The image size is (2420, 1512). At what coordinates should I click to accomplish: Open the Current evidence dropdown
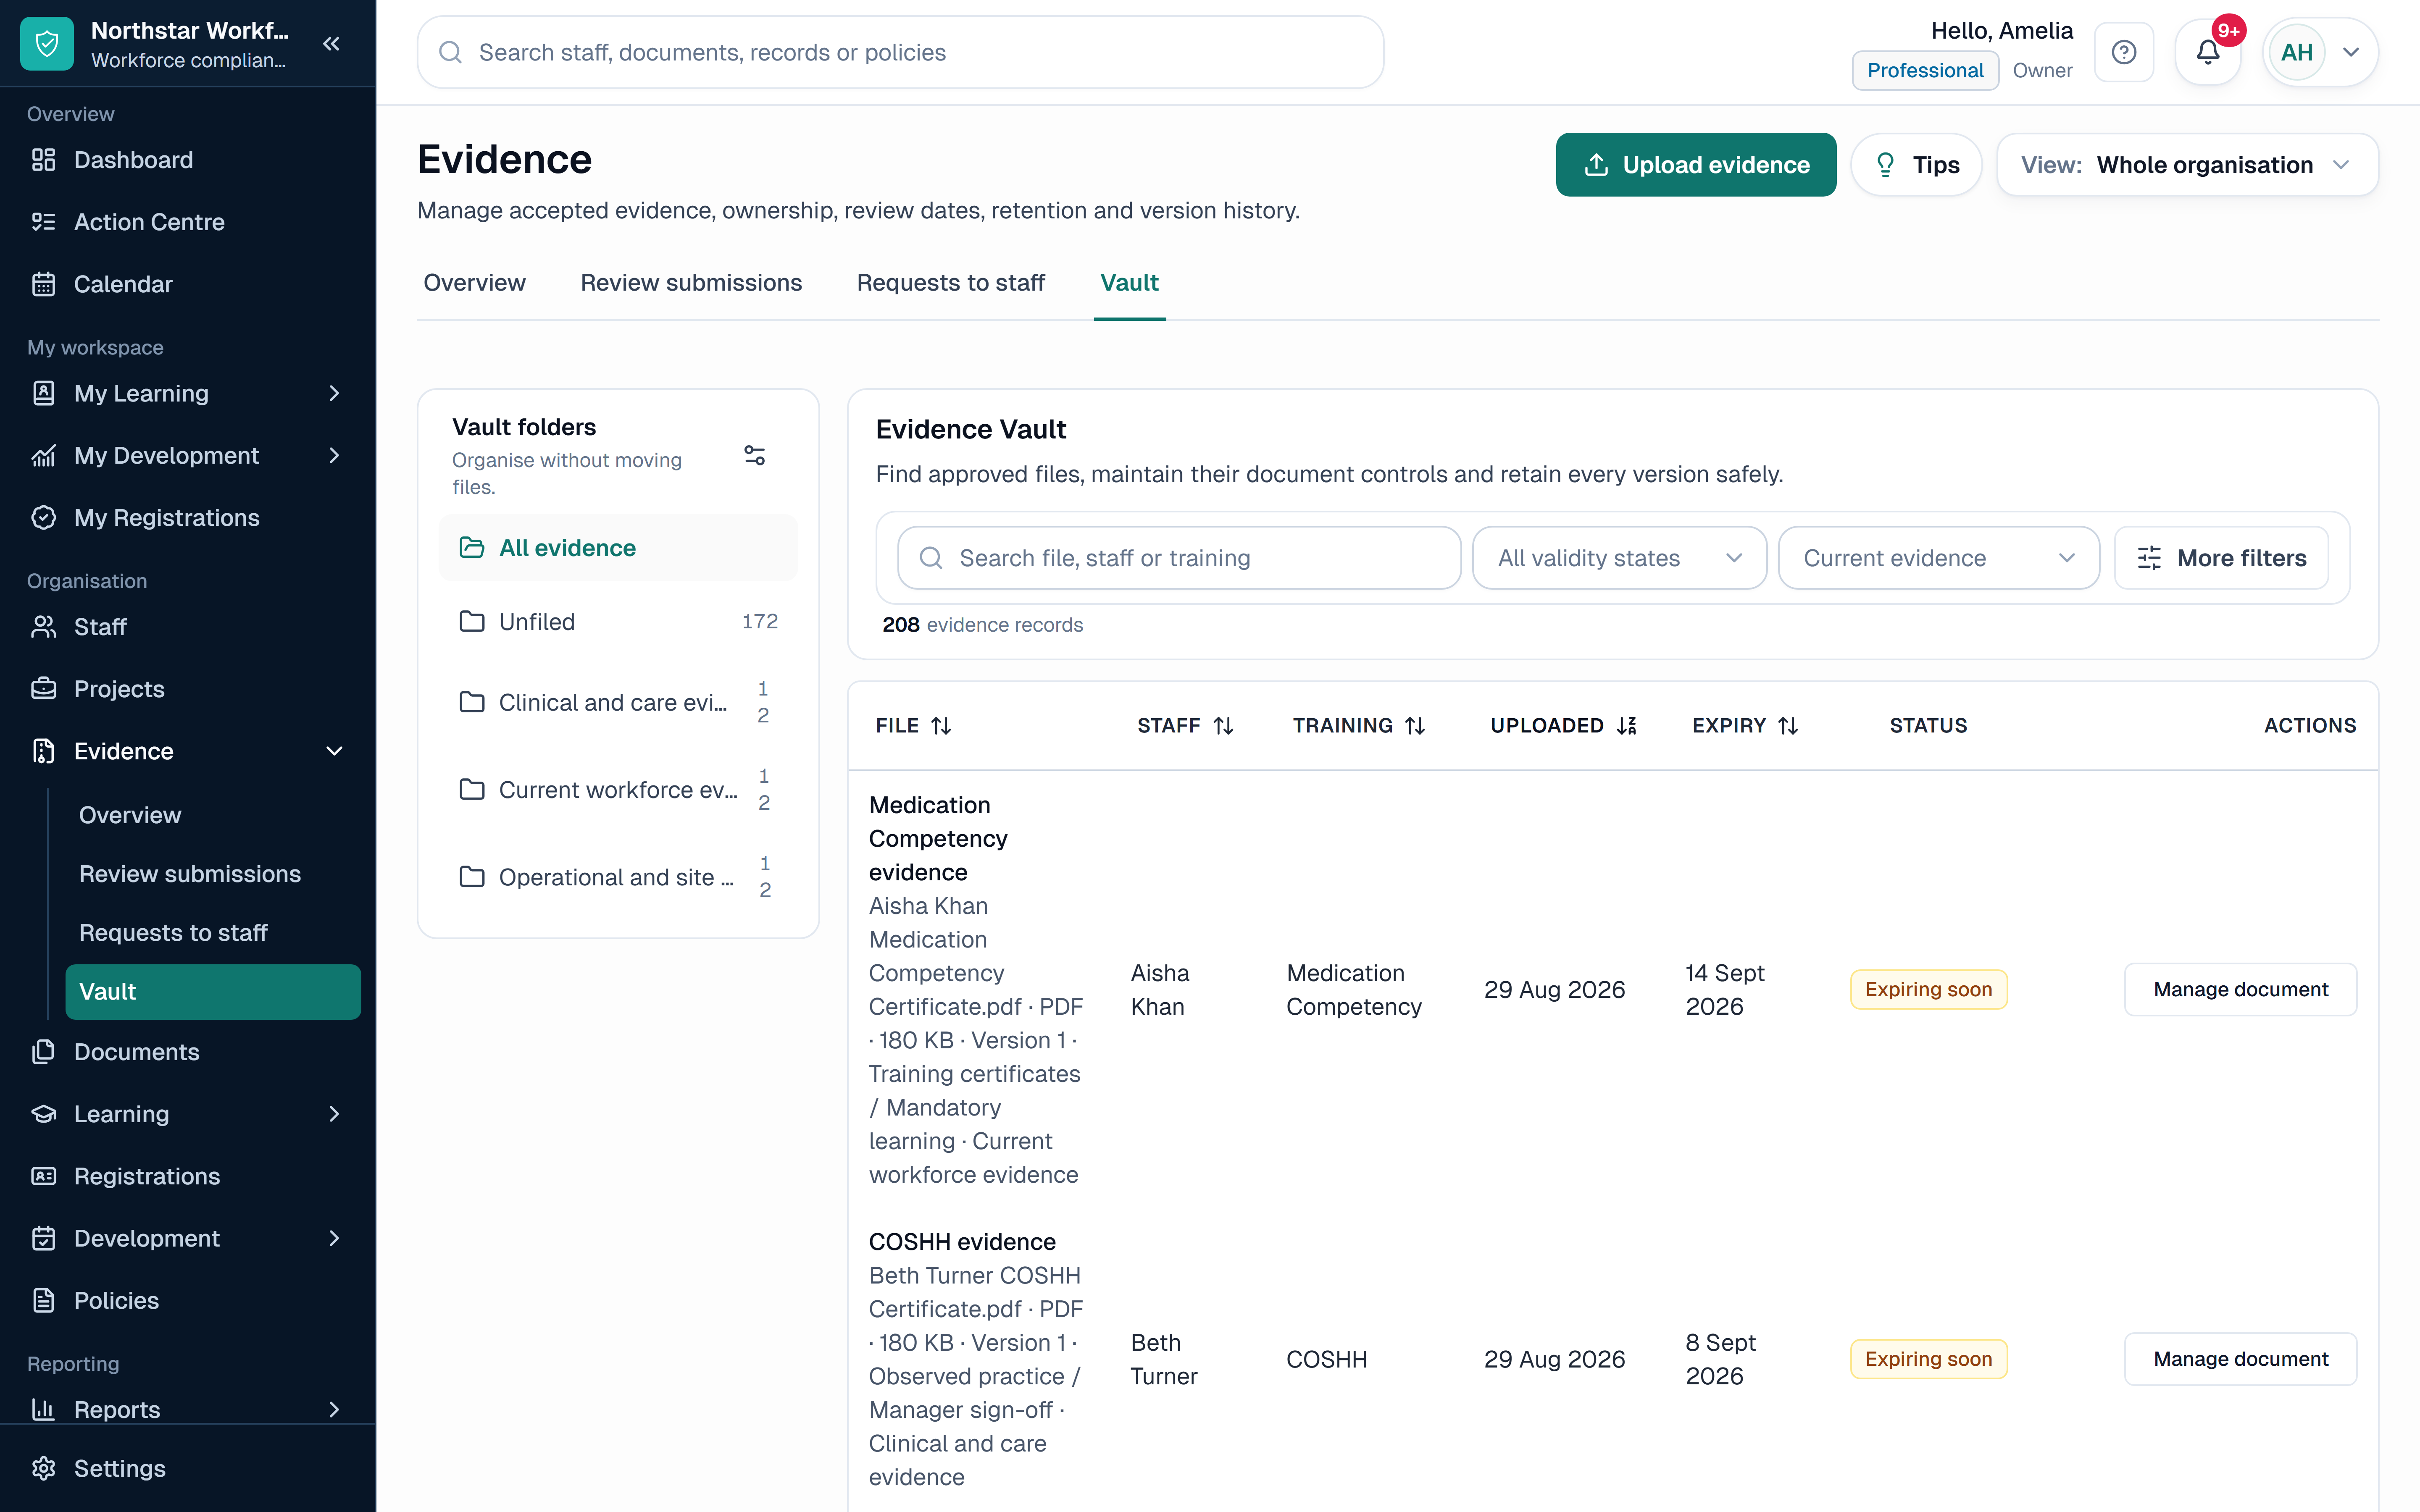(1938, 558)
